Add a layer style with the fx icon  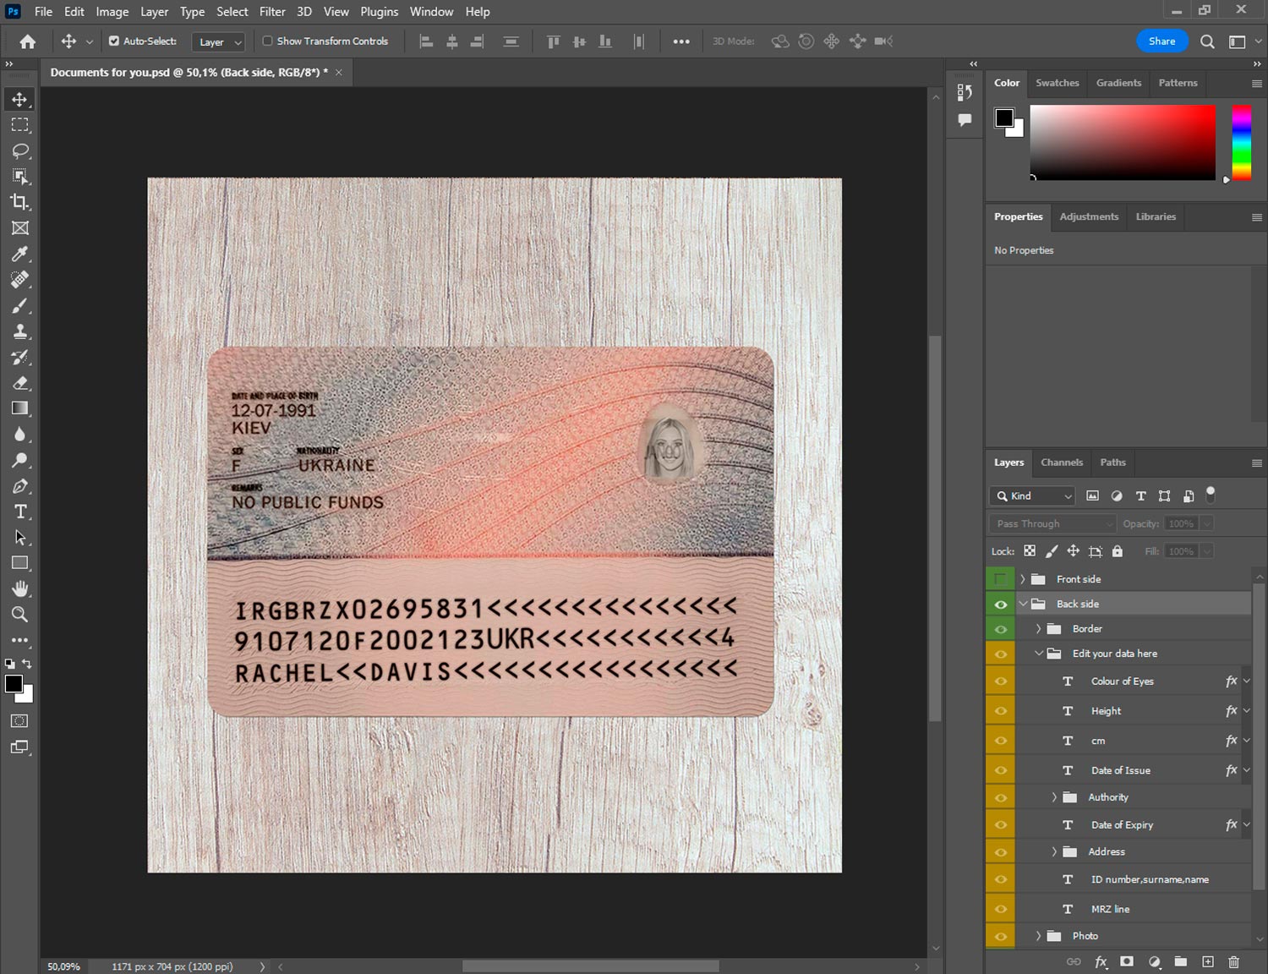pos(1101,962)
